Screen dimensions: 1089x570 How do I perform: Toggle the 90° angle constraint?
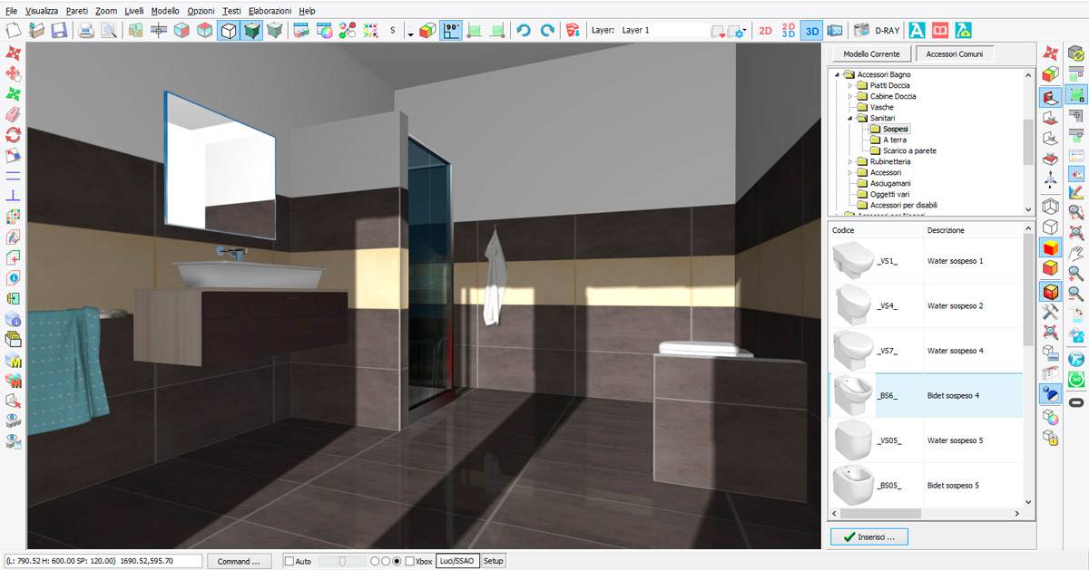(x=452, y=30)
